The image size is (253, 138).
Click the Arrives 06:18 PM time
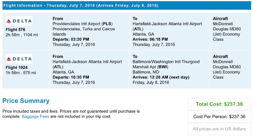pyautogui.click(x=150, y=39)
